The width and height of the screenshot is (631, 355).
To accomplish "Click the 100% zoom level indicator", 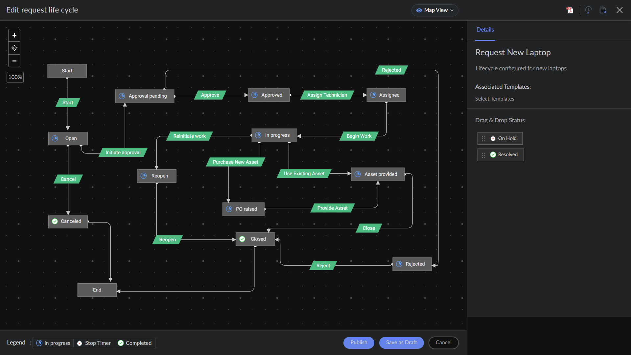I will (15, 77).
